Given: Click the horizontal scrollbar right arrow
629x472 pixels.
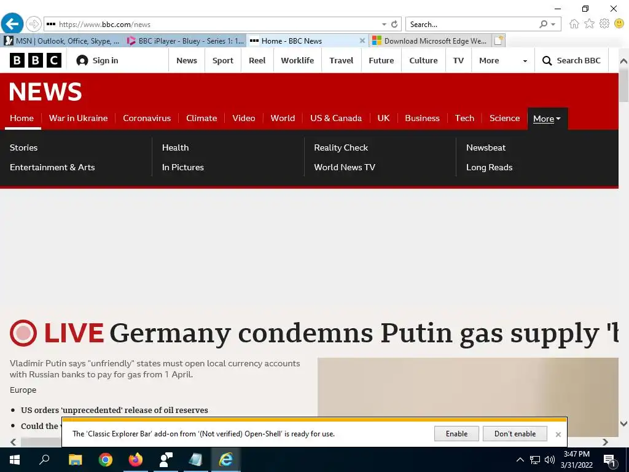Looking at the screenshot, I should point(605,442).
